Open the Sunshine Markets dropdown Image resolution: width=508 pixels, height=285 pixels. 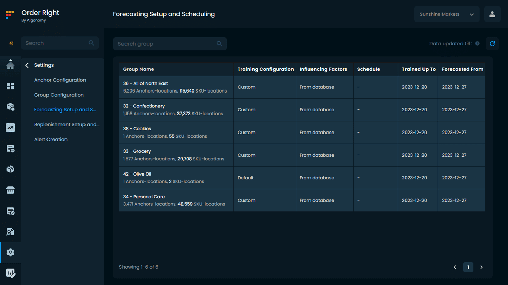pyautogui.click(x=447, y=14)
